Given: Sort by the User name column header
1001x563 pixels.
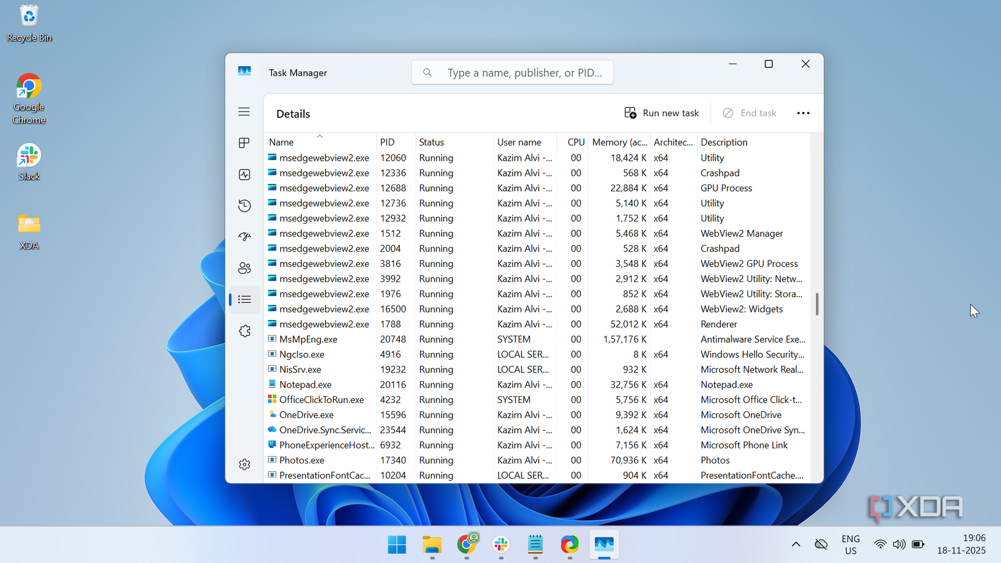Looking at the screenshot, I should (x=525, y=142).
